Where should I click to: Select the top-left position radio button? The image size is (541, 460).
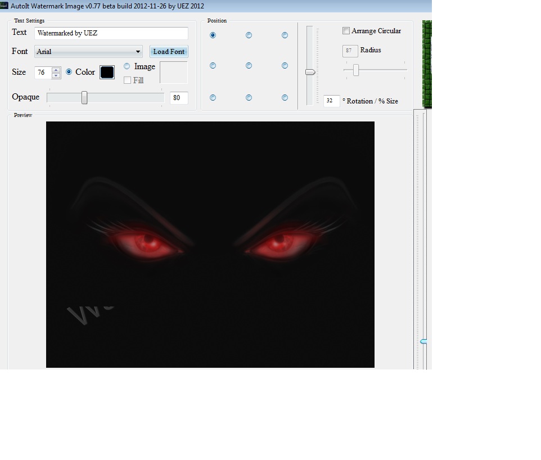[x=213, y=35]
